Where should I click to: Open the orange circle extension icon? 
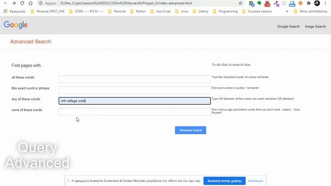pos(300,3)
